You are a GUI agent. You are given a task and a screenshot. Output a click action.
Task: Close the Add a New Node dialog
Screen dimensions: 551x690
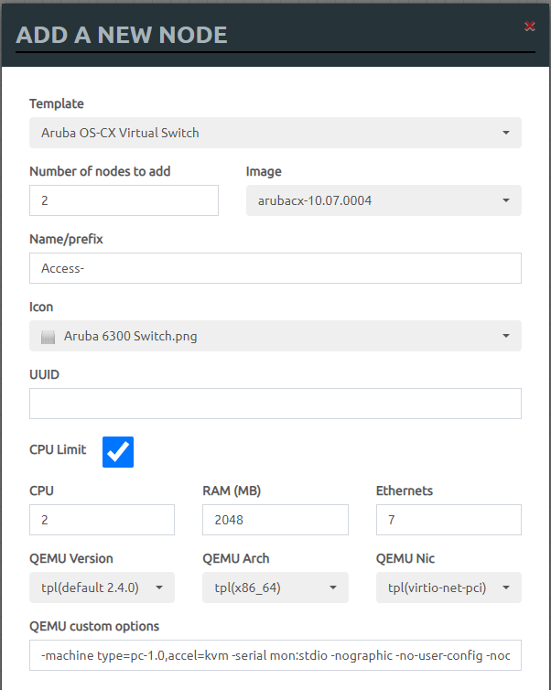point(529,27)
